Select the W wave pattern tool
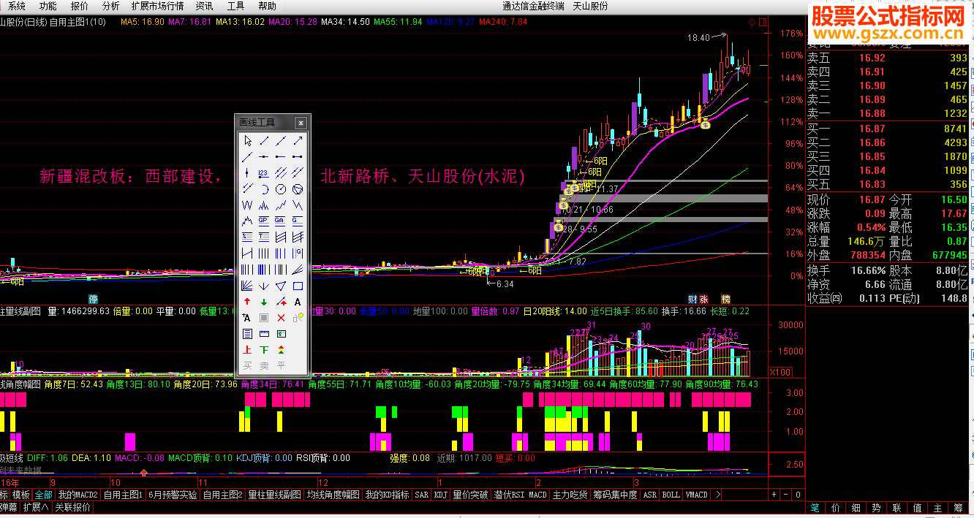This screenshot has width=974, height=518. [x=248, y=204]
